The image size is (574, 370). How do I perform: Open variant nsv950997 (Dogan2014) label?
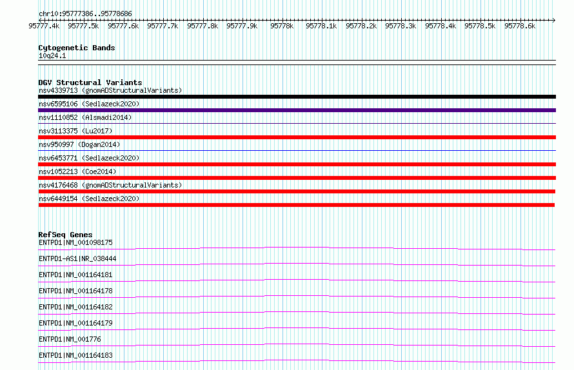coord(79,144)
